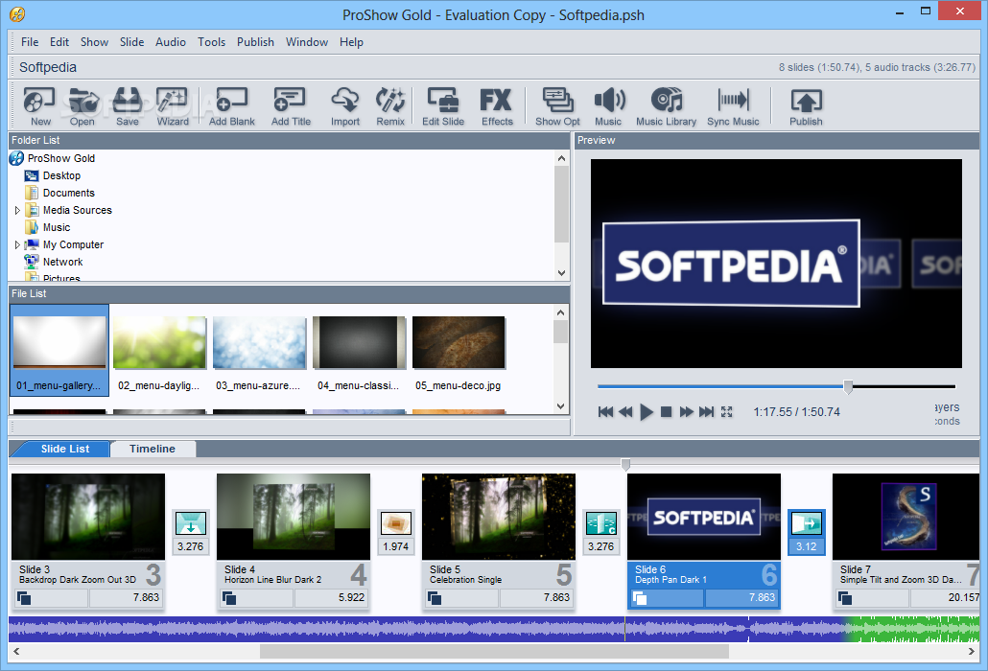Click the Music toolbar icon
Screen dimensions: 988x671
[608, 107]
